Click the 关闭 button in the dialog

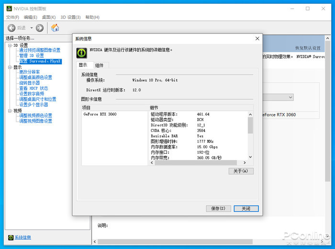[246, 208]
